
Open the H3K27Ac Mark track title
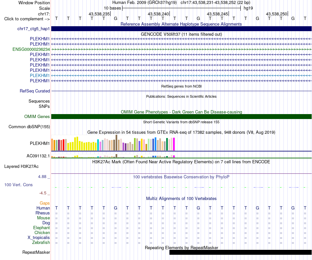point(181,162)
